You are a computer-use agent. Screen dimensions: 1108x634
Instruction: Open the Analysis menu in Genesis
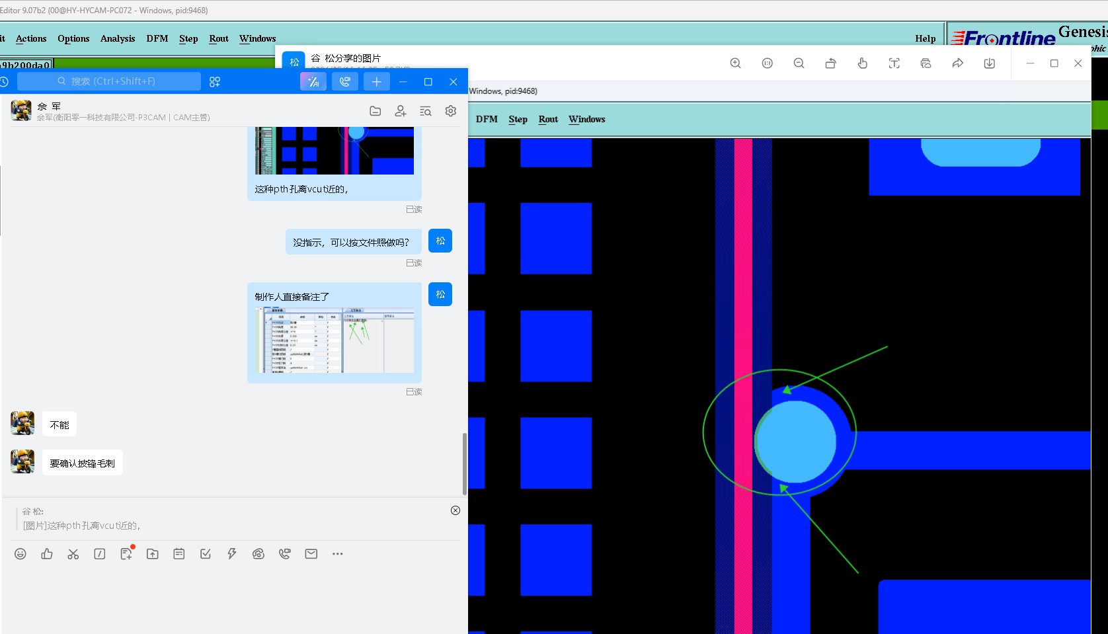pos(118,38)
